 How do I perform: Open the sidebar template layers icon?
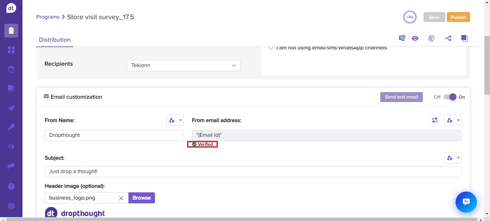click(x=11, y=89)
